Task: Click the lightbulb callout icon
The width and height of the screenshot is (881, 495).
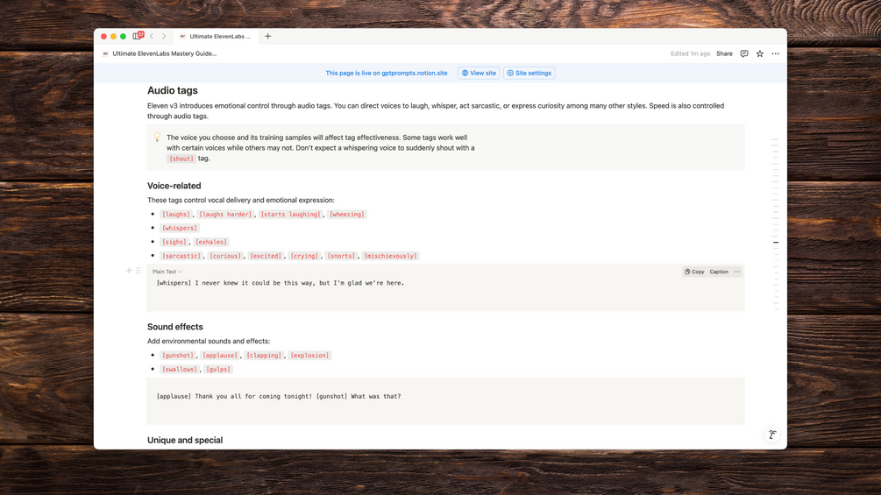Action: (x=157, y=137)
